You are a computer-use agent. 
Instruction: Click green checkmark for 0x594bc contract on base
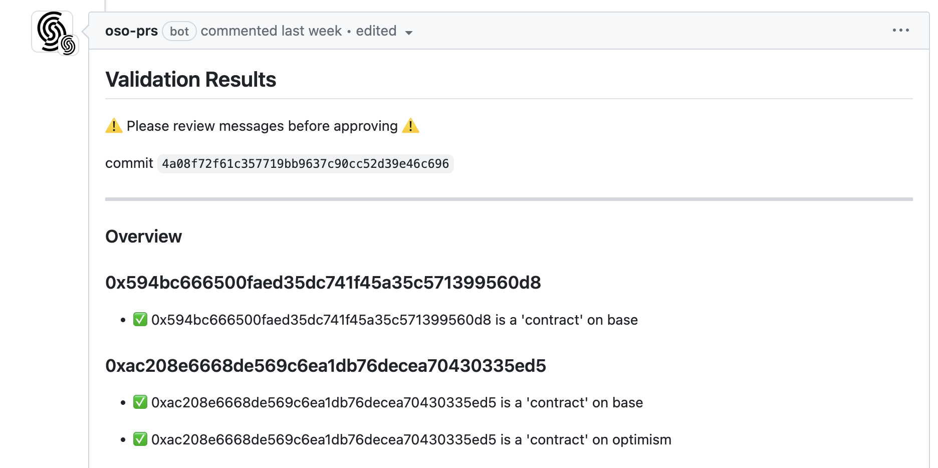coord(140,320)
